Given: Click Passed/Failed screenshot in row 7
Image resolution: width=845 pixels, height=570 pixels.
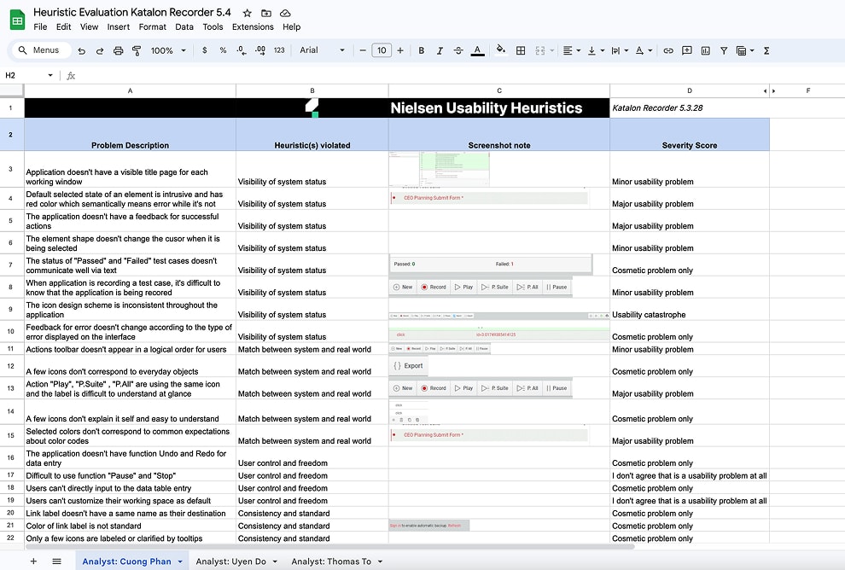Looking at the screenshot, I should click(x=491, y=264).
